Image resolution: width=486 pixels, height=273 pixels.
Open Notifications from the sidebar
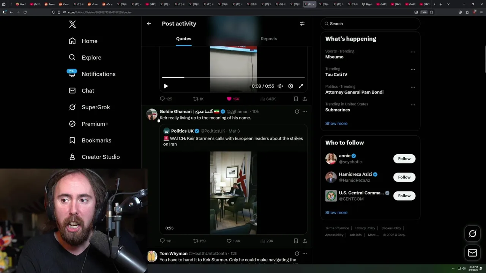(x=92, y=74)
